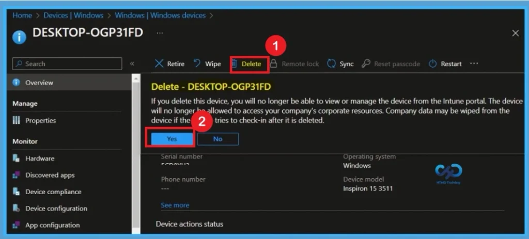The width and height of the screenshot is (529, 239).
Task: Click the Hardware icon in sidebar
Action: tap(16, 158)
